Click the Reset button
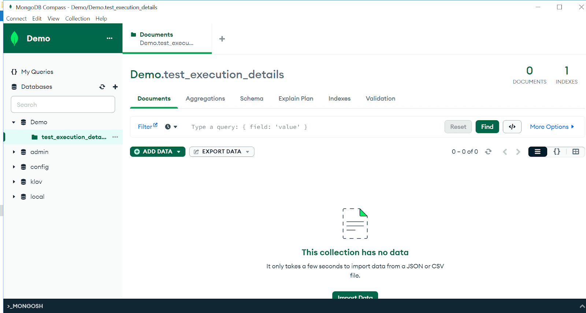 point(458,127)
